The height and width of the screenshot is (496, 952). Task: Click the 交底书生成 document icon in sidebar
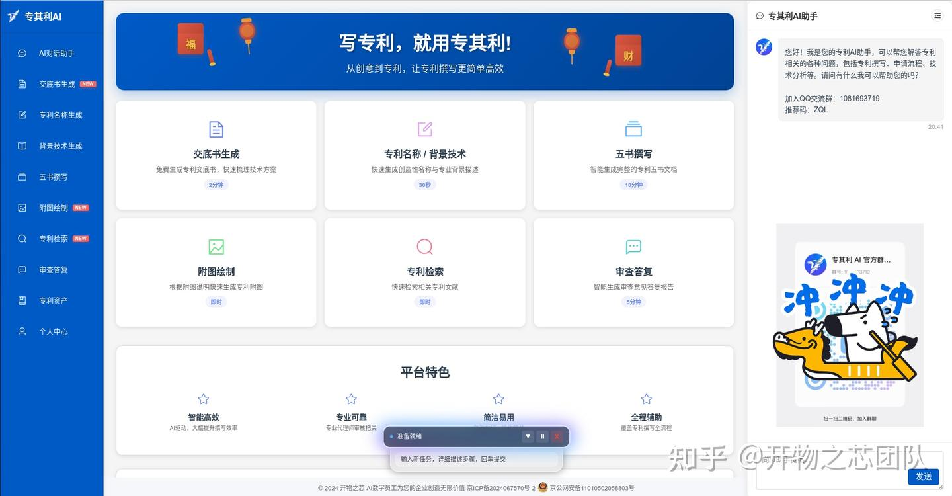[x=22, y=84]
